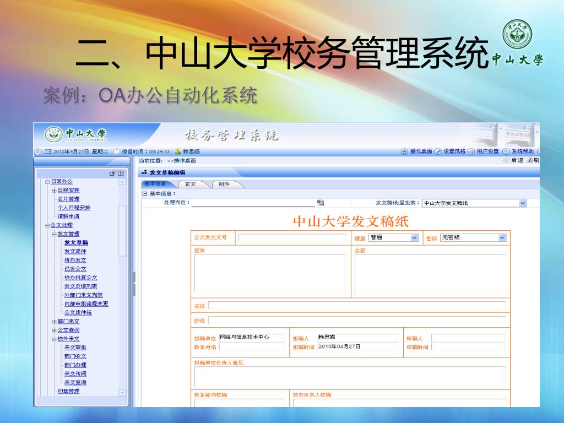Open the 发文稿纸|呈批表 dropdown

[x=522, y=203]
